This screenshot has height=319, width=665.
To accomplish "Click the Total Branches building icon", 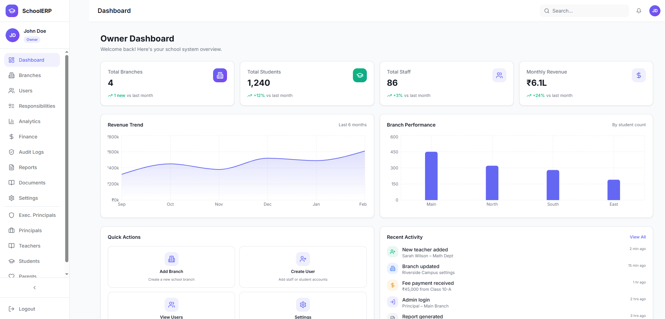I will pyautogui.click(x=220, y=75).
